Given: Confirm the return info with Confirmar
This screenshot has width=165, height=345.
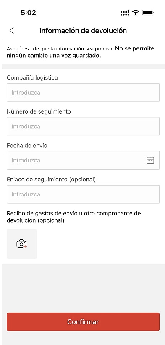Looking at the screenshot, I should pos(83,322).
